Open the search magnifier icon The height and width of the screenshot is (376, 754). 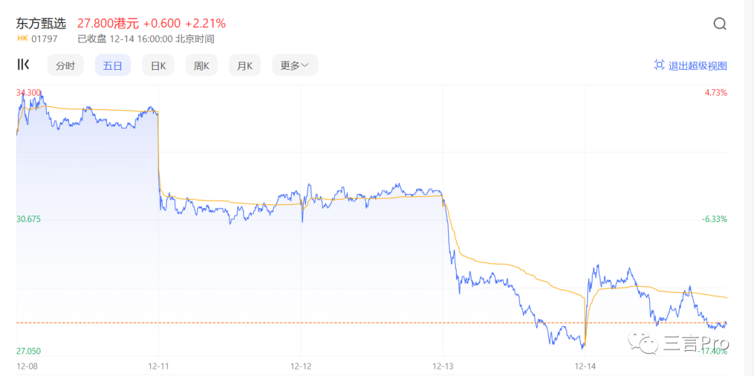[x=720, y=24]
